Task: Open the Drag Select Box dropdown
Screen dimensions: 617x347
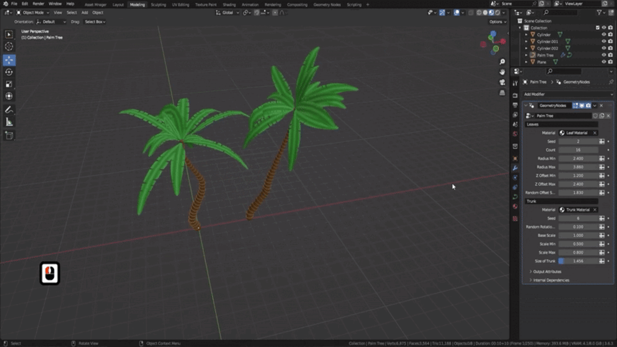Action: [95, 22]
